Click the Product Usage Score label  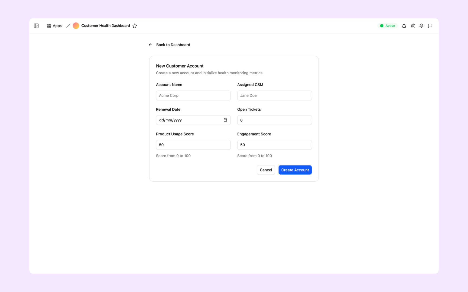pos(175,134)
